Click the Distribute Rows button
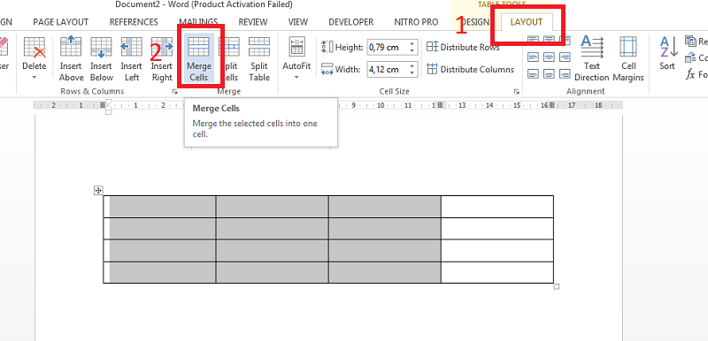708x341 pixels. 463,47
